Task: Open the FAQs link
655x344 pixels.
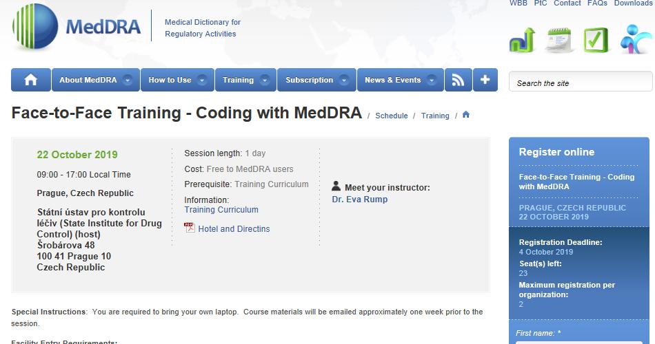Action: (x=597, y=3)
